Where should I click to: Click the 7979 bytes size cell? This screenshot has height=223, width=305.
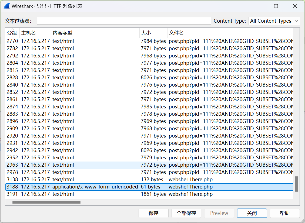[x=153, y=157]
